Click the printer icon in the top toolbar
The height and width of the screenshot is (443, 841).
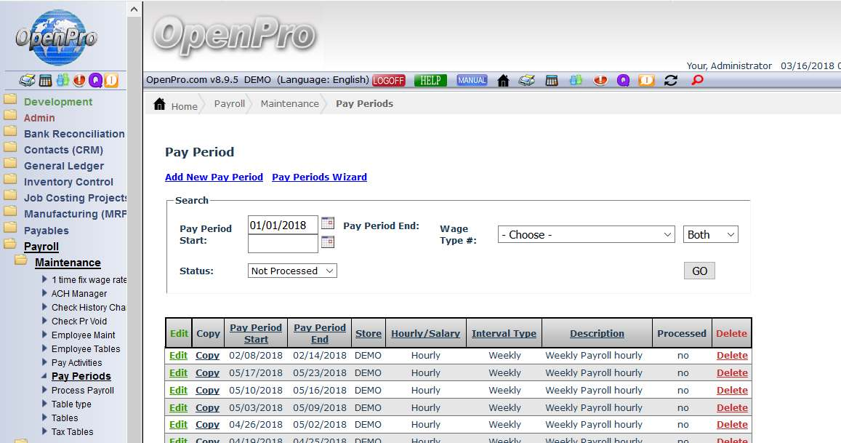click(x=526, y=81)
